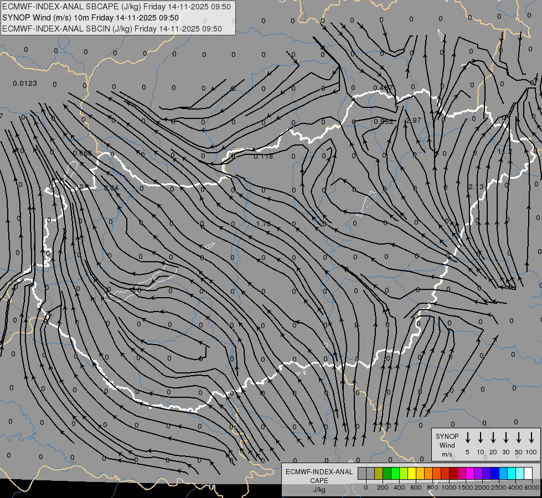Screen dimensions: 542x498
Task: Click the 2.97 value on the map
Action: (414, 120)
